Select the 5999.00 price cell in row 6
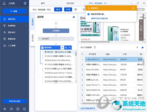147x112 pixels. (x=128, y=85)
